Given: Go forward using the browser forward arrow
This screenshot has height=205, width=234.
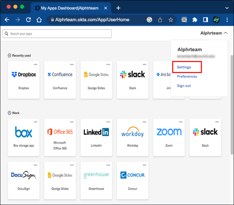Looking at the screenshot, I should pos(18,20).
